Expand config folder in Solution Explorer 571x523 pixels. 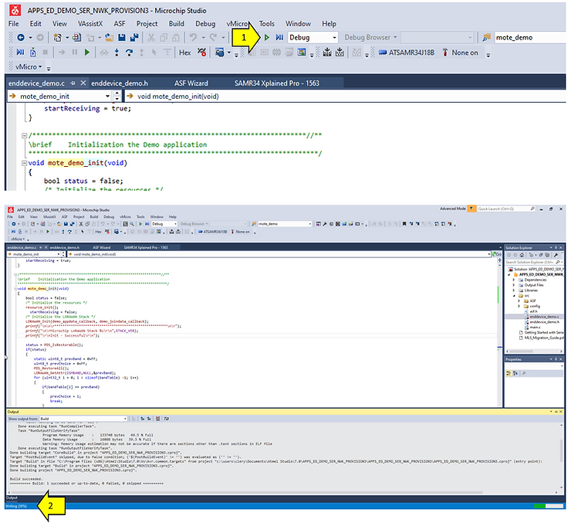tap(519, 306)
